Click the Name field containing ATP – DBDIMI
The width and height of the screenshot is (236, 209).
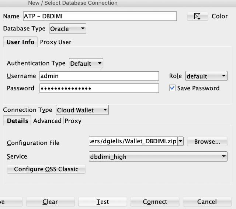click(x=100, y=16)
